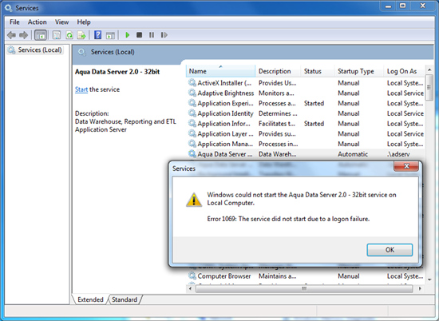The image size is (439, 321).
Task: Open the Help toolbar icon
Action: click(97, 35)
